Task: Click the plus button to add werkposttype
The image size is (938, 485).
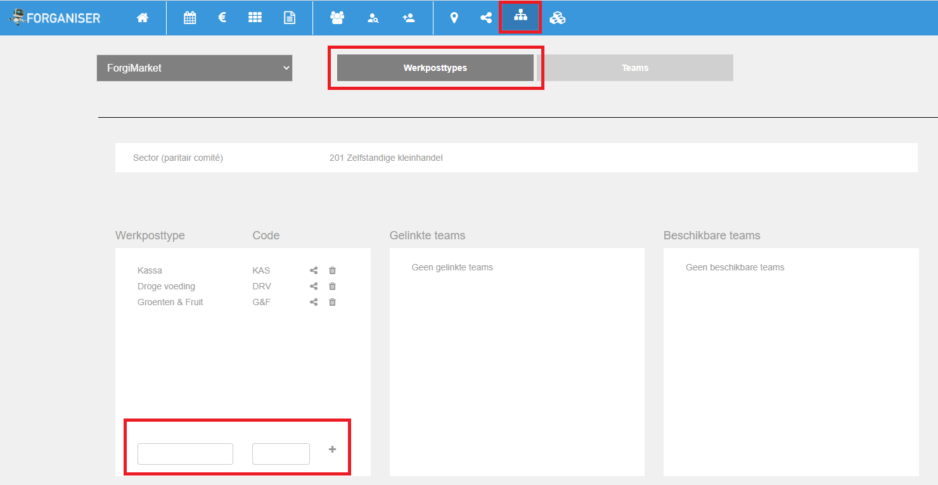Action: [x=332, y=450]
